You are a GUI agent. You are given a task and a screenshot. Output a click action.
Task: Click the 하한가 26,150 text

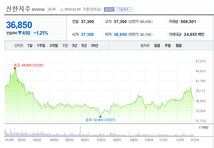(140, 34)
